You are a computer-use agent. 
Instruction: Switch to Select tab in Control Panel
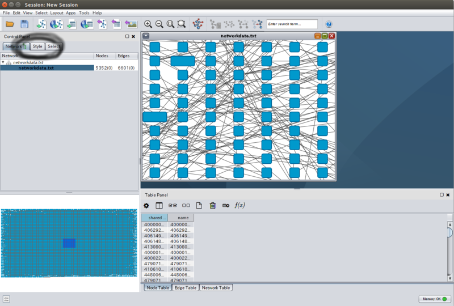click(x=54, y=46)
